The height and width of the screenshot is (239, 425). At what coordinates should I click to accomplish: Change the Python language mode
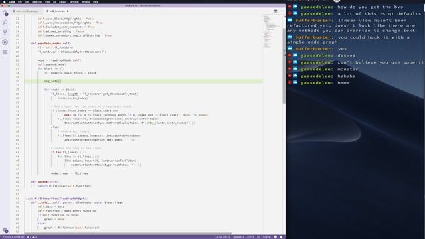click(x=267, y=237)
